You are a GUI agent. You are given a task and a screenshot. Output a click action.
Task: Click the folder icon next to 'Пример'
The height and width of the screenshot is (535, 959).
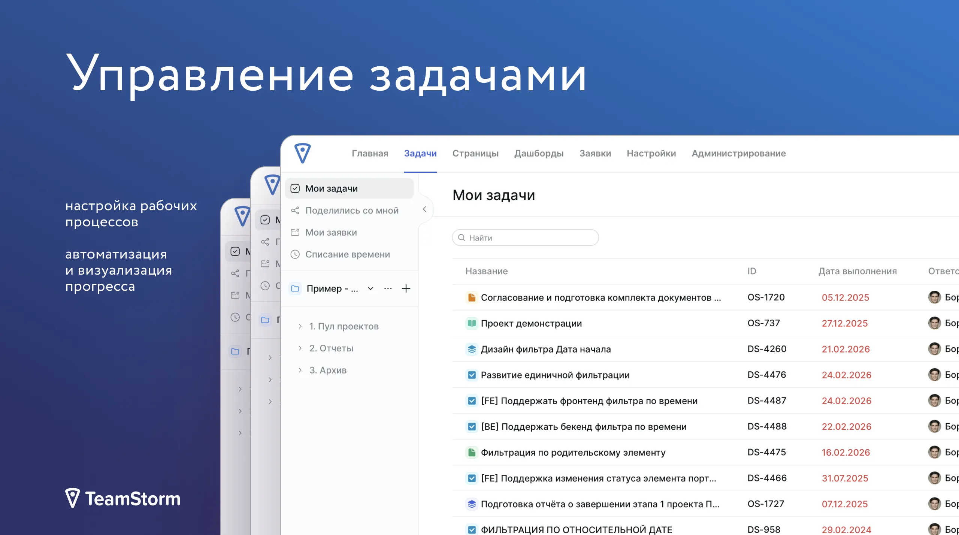(295, 288)
